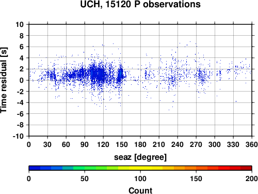Click the x-axis tick label '30'
258x194 pixels.
click(47, 144)
